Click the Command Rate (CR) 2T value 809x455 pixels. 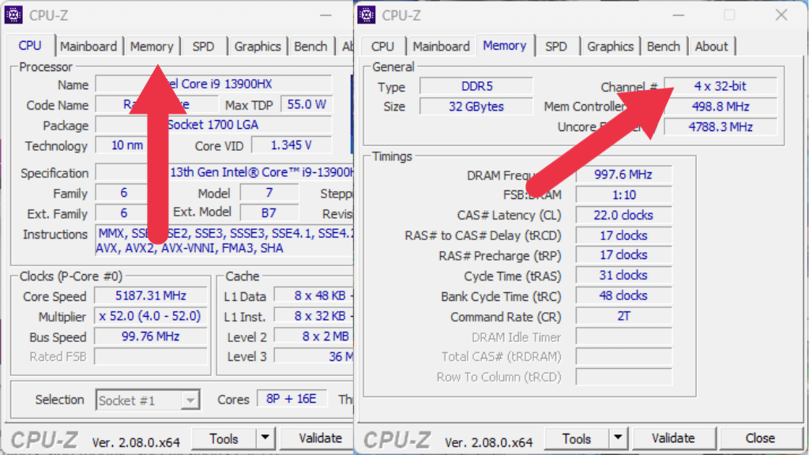tap(623, 315)
